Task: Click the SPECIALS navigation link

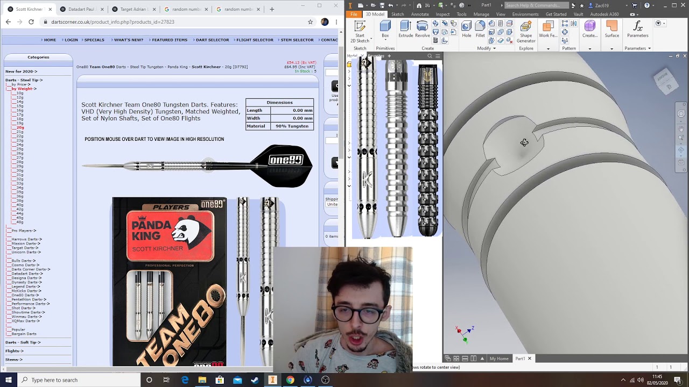Action: (x=94, y=40)
